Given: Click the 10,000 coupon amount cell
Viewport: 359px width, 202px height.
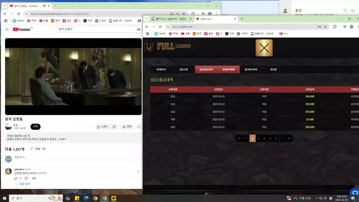Looking at the screenshot, I should coord(310,119).
